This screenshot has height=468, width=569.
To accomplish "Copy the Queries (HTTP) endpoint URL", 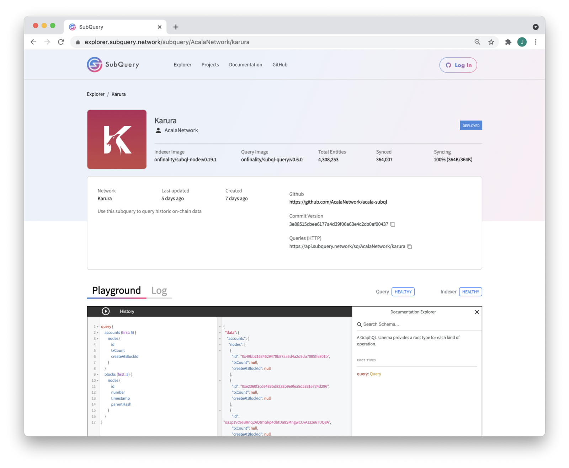I will click(410, 247).
